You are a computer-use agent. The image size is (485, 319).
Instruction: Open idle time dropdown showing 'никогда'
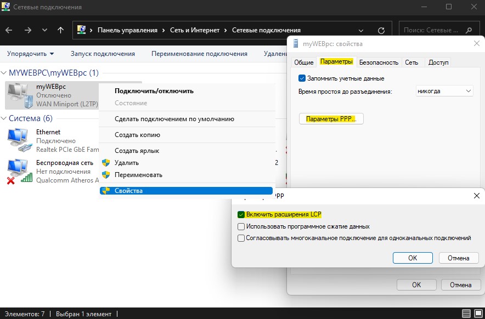(x=444, y=91)
